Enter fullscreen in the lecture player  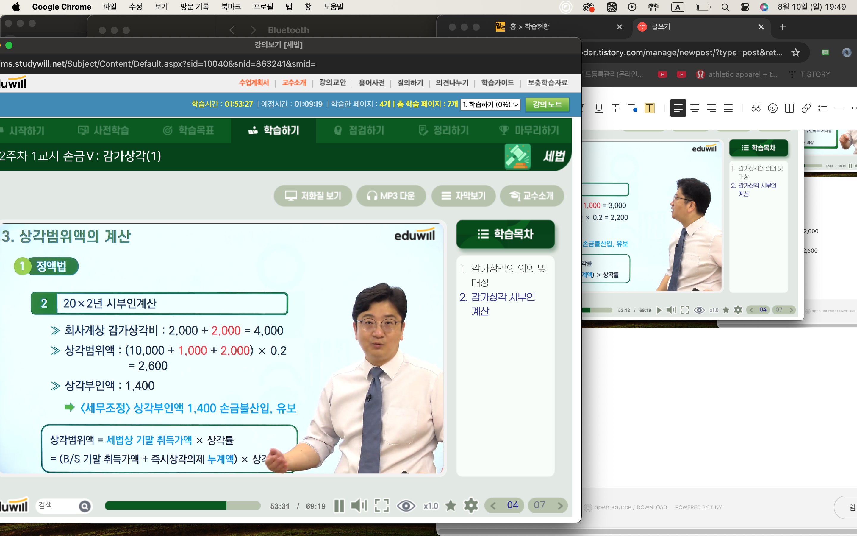click(382, 506)
